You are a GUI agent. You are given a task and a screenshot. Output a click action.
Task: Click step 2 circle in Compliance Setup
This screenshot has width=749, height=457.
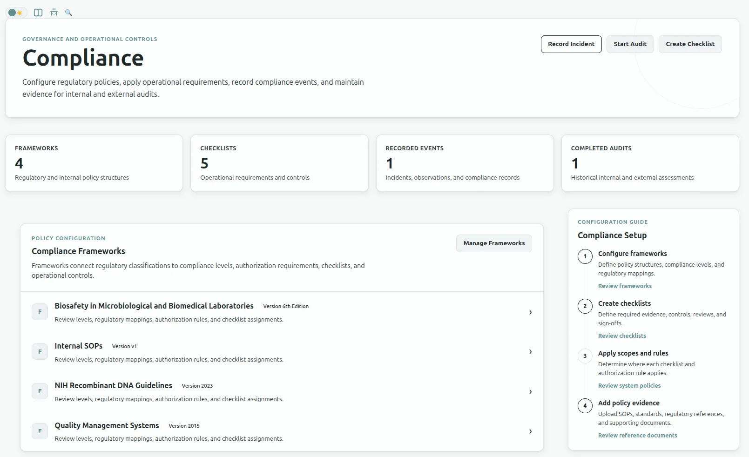pyautogui.click(x=585, y=306)
